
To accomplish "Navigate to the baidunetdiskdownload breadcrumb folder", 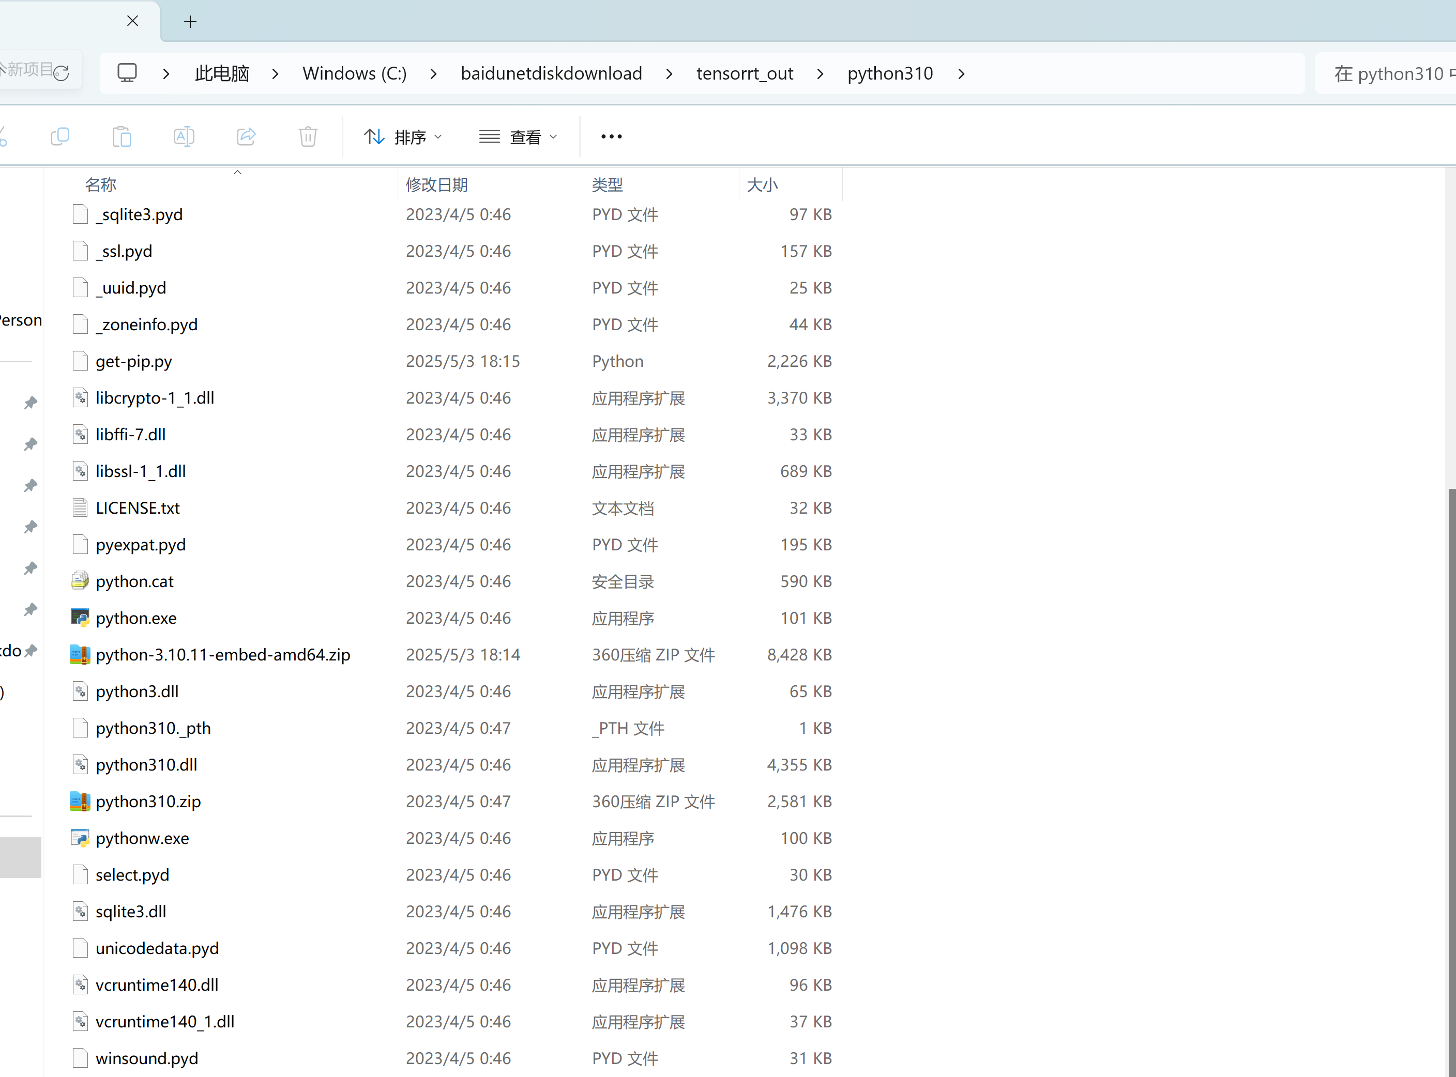I will click(x=551, y=74).
